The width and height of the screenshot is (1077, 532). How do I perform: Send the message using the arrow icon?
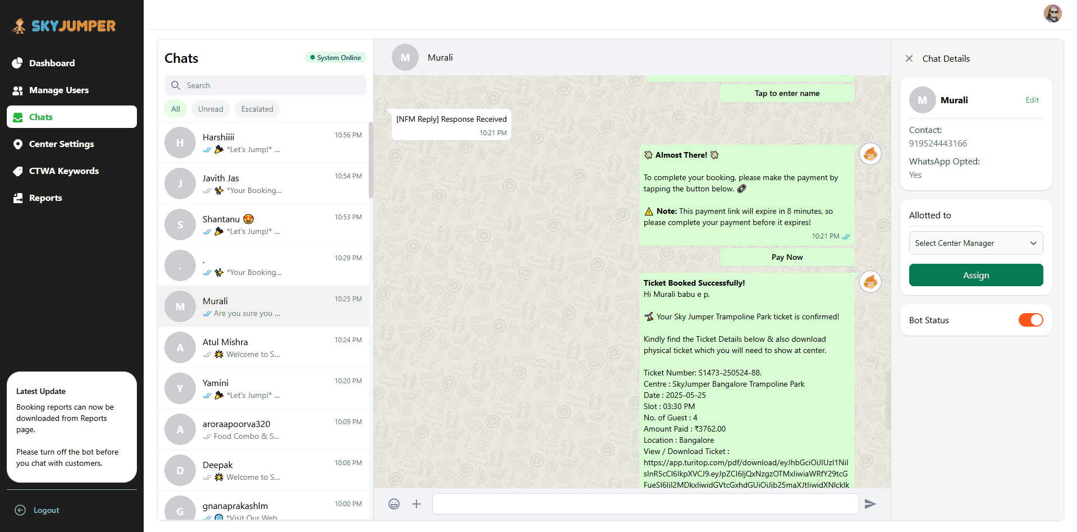click(x=870, y=504)
